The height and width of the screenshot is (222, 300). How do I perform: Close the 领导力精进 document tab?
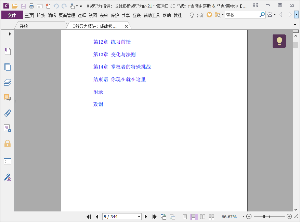[x=126, y=26]
